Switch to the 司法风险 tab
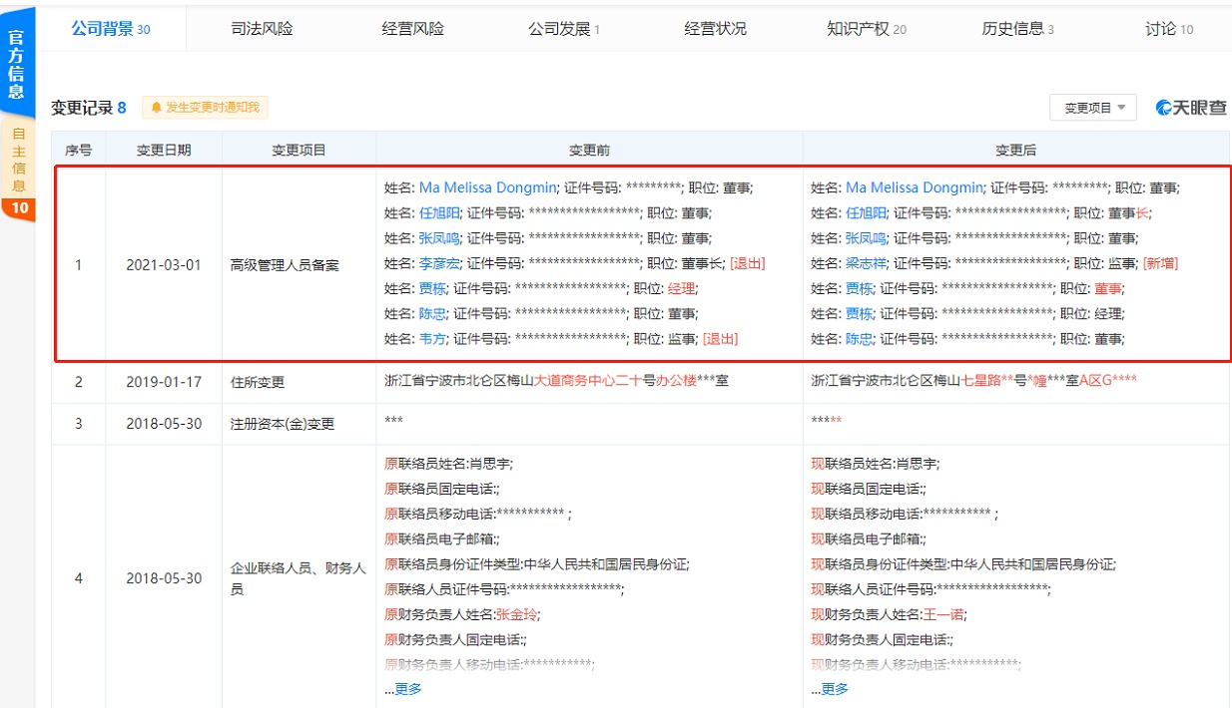Screen dimensions: 1232x708 pos(262,29)
